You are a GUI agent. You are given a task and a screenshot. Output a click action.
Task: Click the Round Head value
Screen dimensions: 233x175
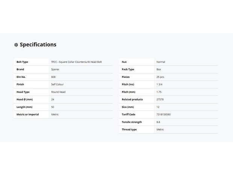coord(58,92)
